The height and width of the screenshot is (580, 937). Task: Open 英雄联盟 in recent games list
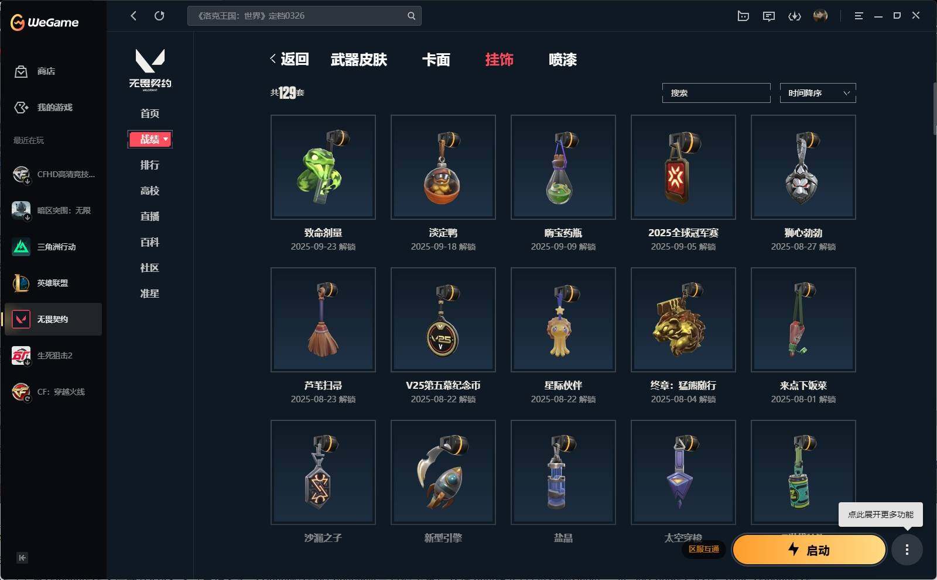point(53,283)
